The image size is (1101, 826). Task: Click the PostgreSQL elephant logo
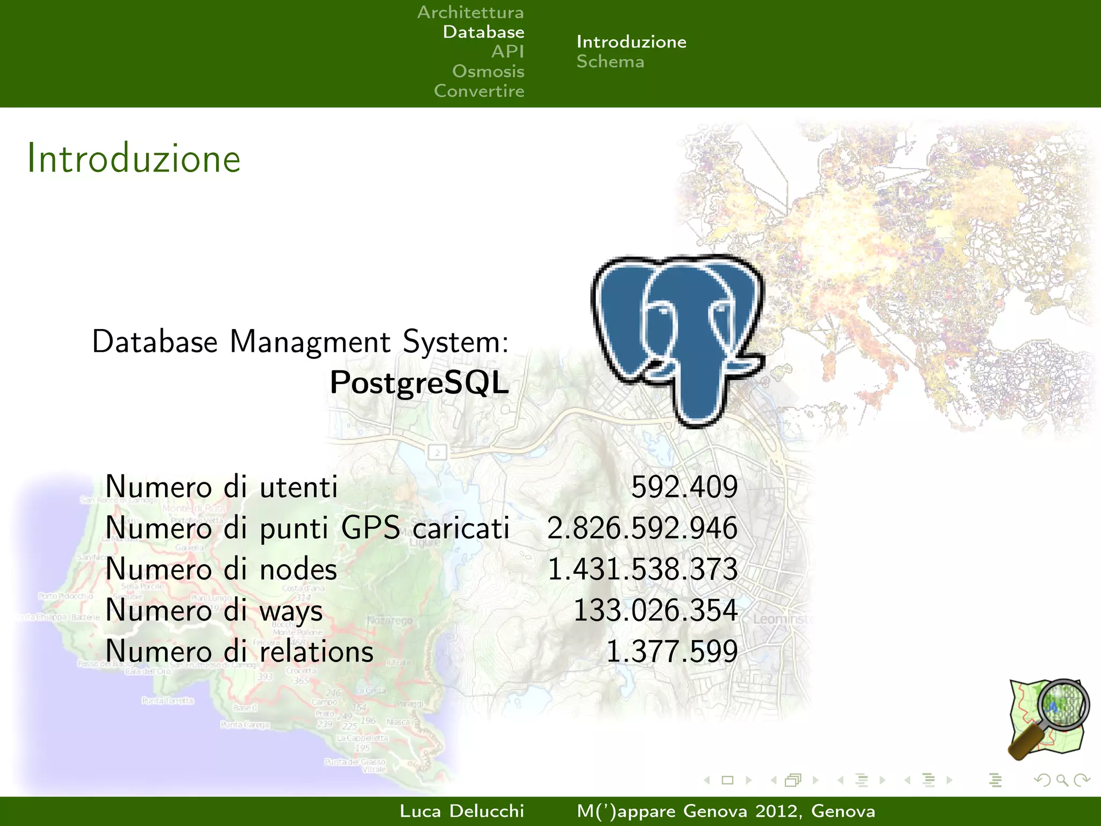(x=678, y=340)
